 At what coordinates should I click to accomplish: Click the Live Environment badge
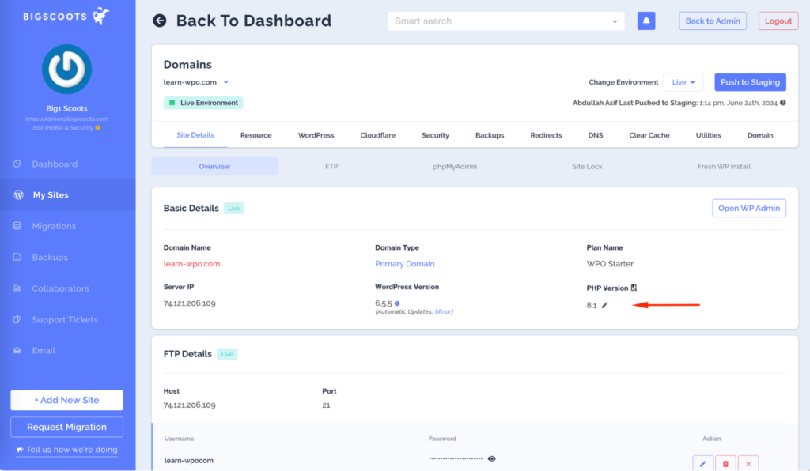click(x=203, y=103)
